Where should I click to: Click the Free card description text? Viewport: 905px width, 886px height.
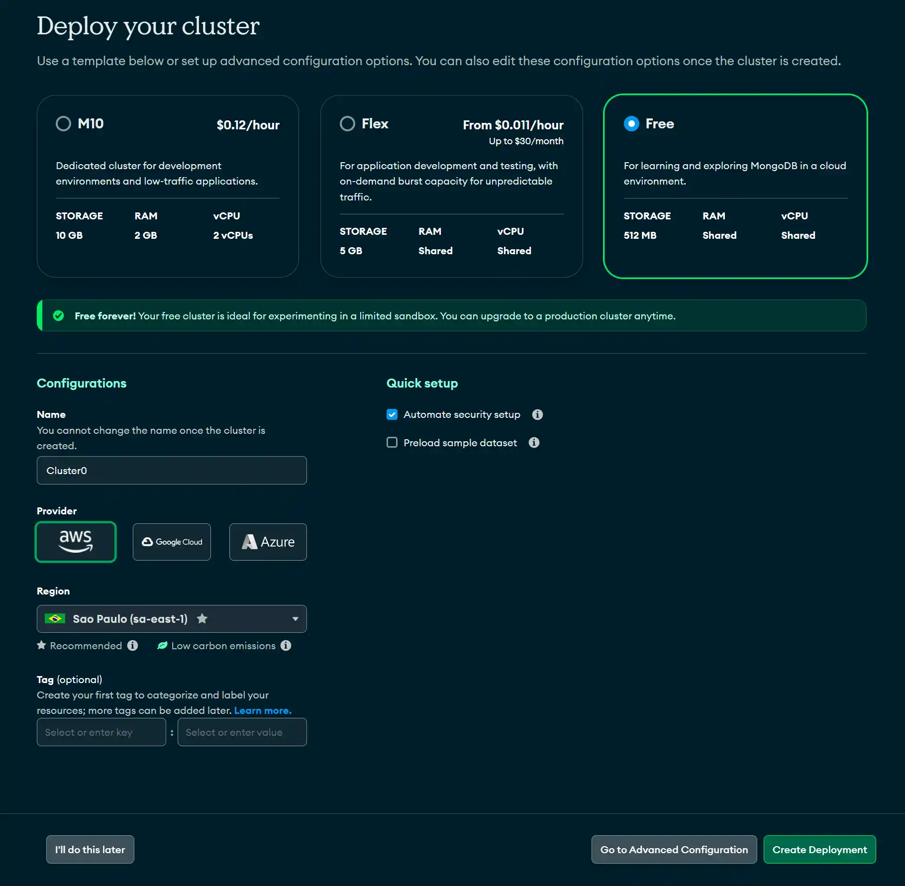click(735, 173)
